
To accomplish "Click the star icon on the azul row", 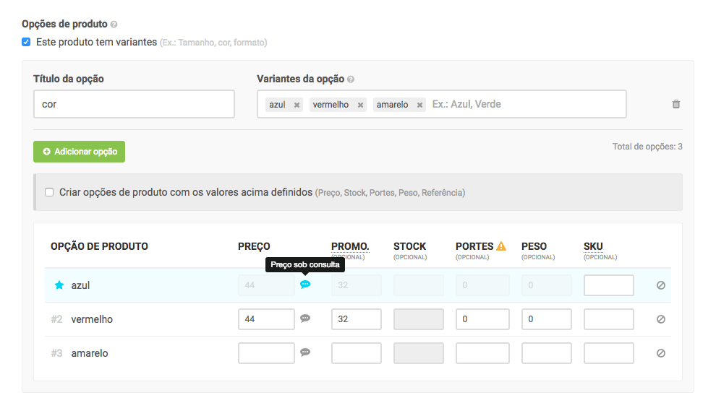I will click(59, 285).
